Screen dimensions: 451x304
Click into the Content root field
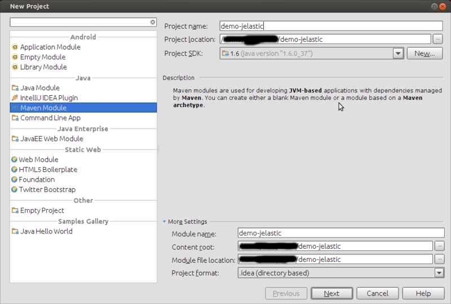pos(335,246)
